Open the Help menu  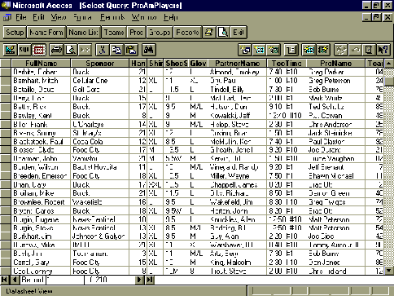tap(170, 17)
